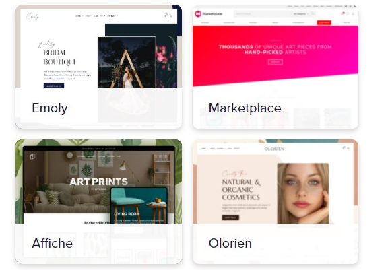Click the dark button under Natural & Organic Cosmetics
The height and width of the screenshot is (270, 388).
230,217
